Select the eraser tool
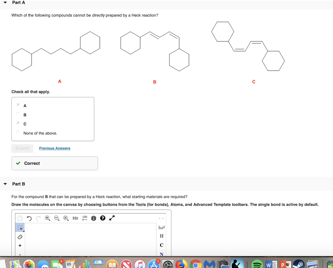 coord(20,237)
